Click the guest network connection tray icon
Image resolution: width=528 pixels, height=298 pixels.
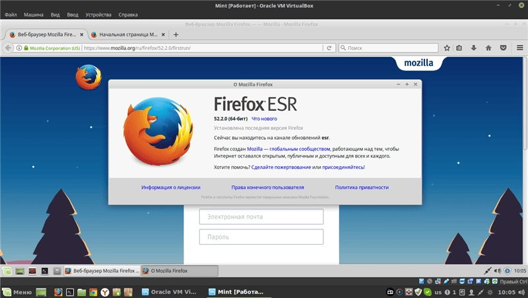point(487,270)
